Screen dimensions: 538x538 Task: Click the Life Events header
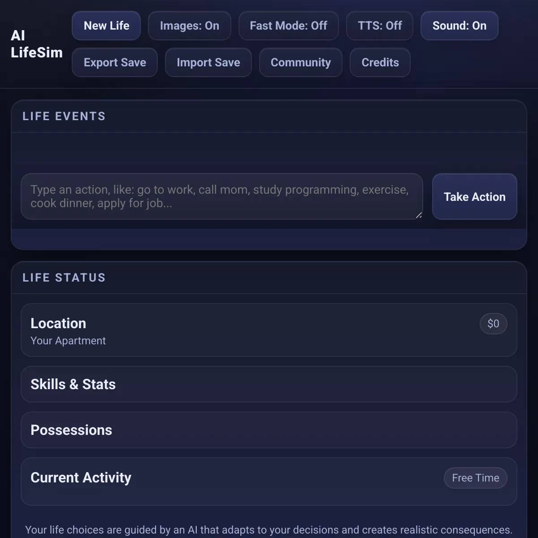[64, 116]
